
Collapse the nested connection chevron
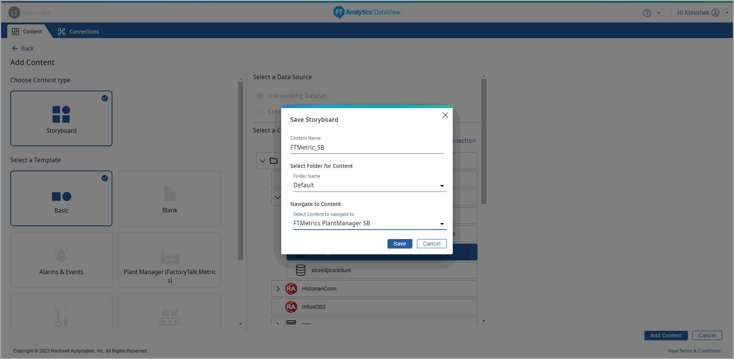[x=278, y=197]
